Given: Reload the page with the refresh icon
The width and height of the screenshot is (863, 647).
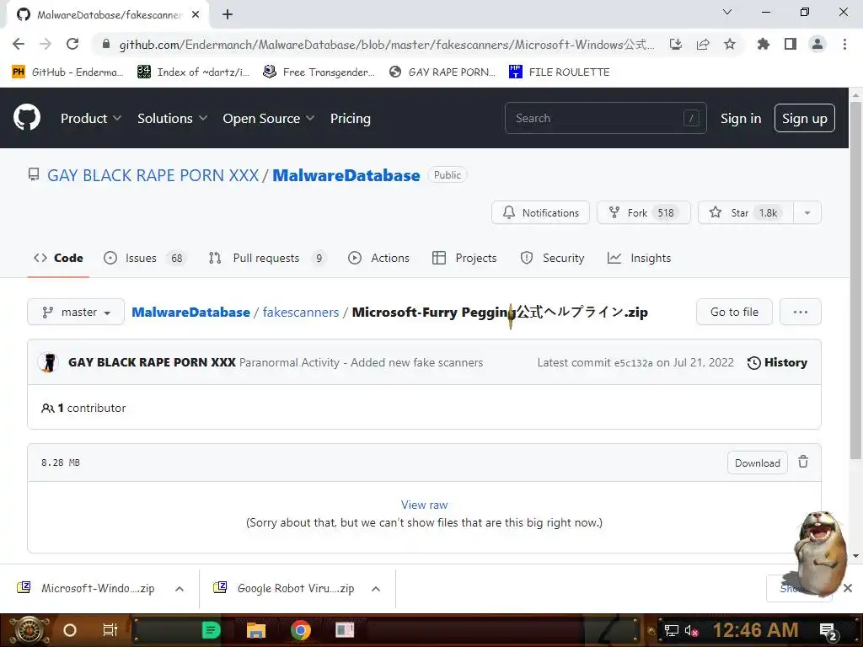Looking at the screenshot, I should pyautogui.click(x=72, y=44).
